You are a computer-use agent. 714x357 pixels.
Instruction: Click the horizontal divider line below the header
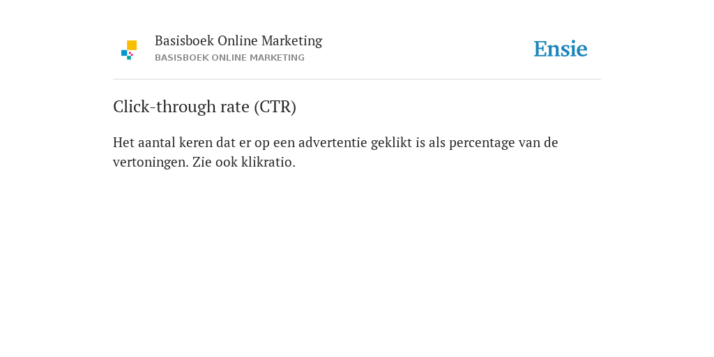pos(357,79)
